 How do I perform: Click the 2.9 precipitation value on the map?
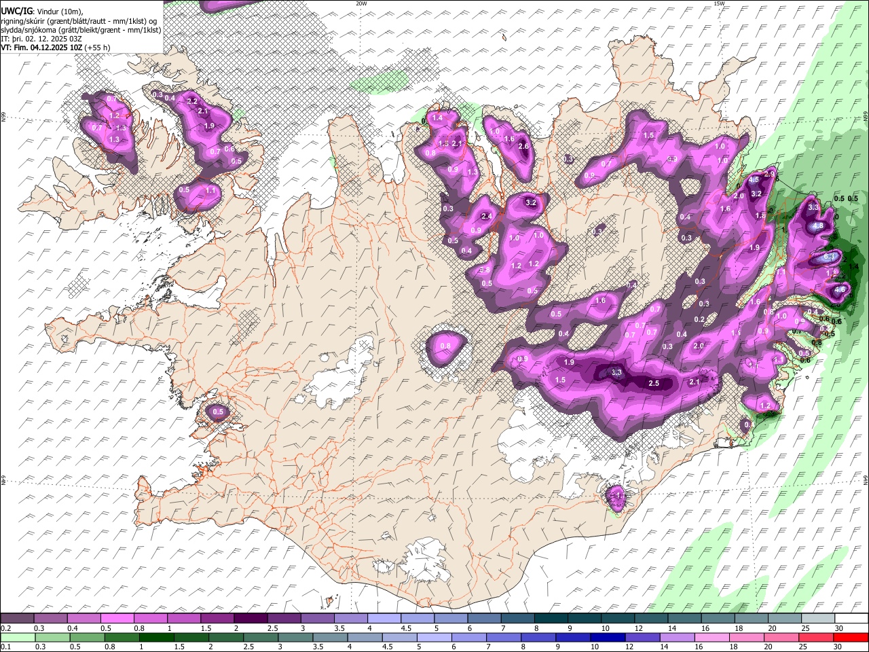pyautogui.click(x=769, y=175)
